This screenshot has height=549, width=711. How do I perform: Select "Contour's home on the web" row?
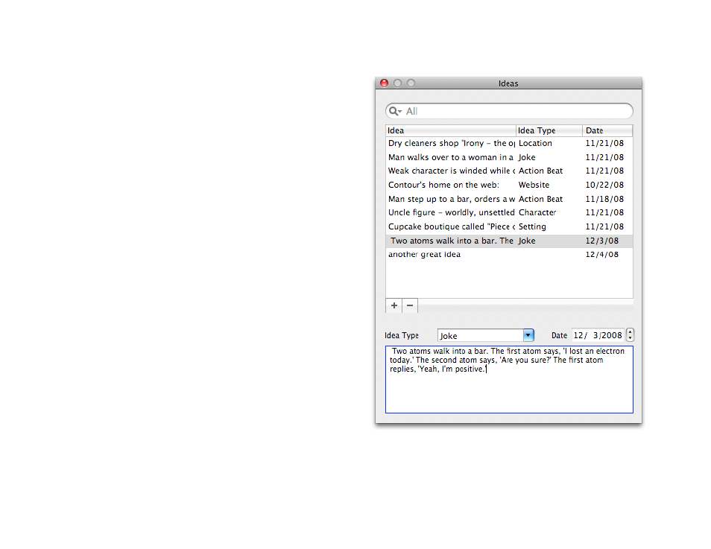(x=509, y=185)
